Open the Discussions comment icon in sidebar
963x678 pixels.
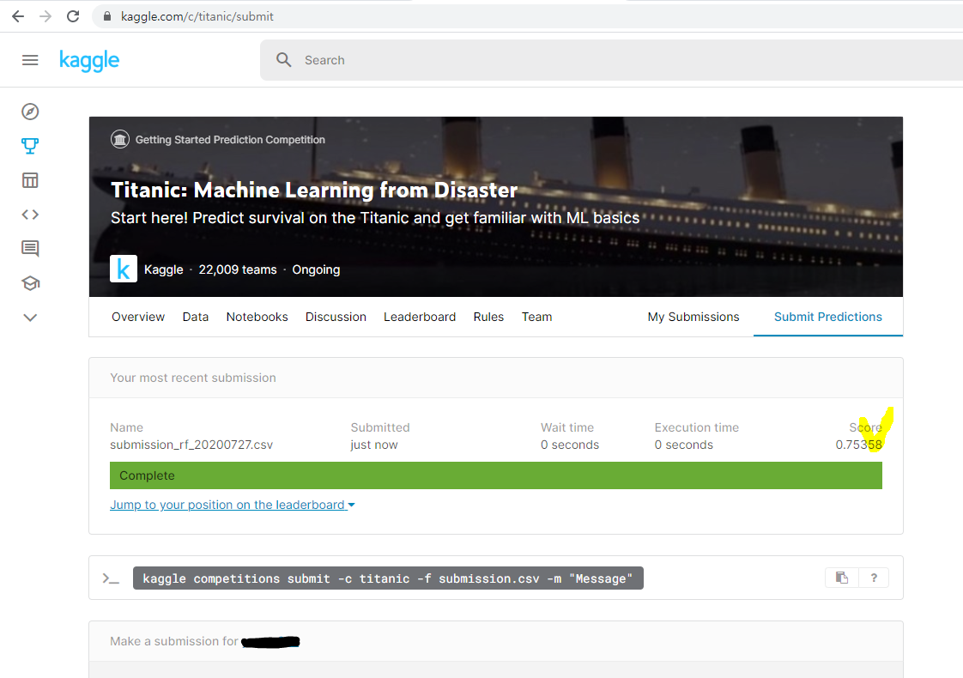(x=30, y=249)
